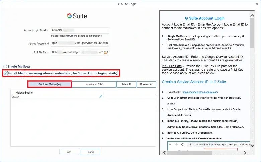Select List all Mailboxes using above credentials option

coord(5,73)
